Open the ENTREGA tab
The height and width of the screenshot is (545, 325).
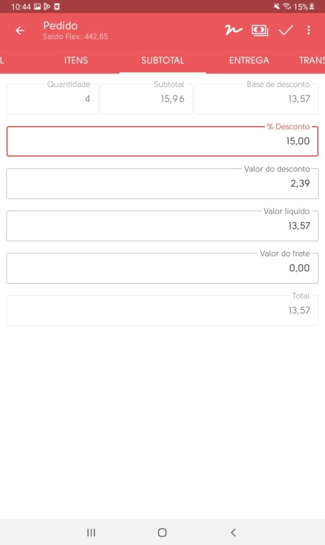(249, 60)
